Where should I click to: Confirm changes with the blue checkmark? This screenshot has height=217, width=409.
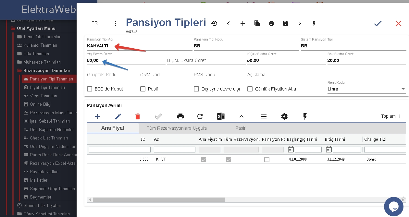tap(378, 23)
